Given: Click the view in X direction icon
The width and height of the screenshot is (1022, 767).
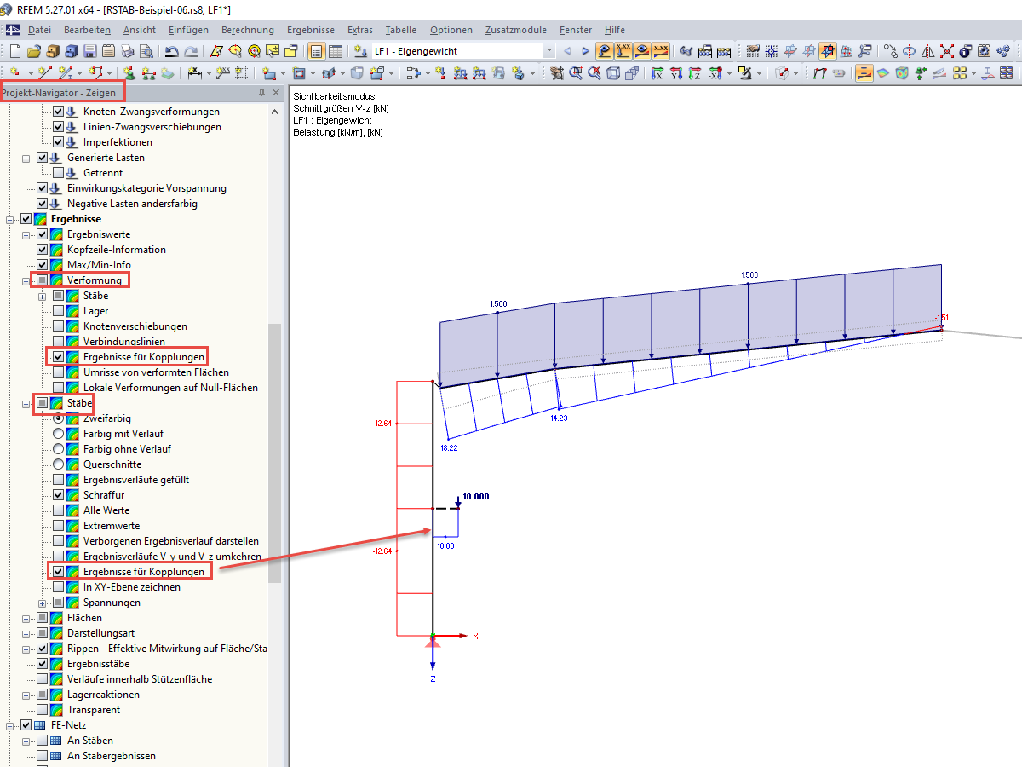Looking at the screenshot, I should (x=657, y=73).
